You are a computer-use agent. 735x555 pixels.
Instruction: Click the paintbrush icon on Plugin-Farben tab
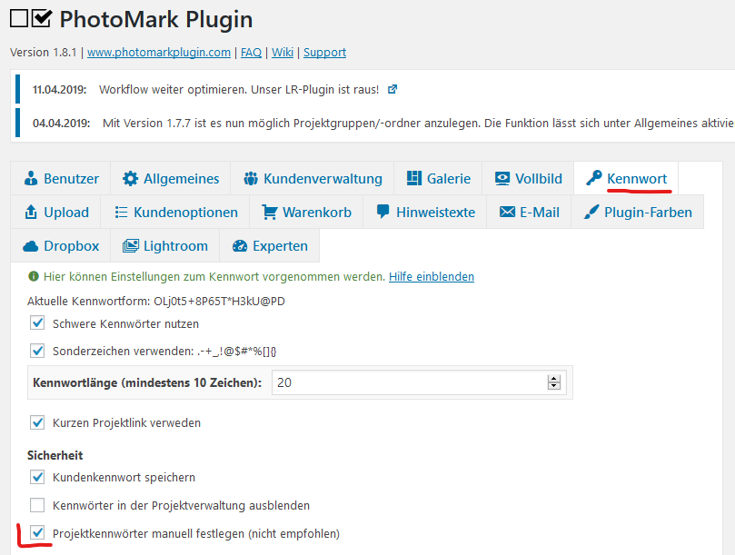591,213
